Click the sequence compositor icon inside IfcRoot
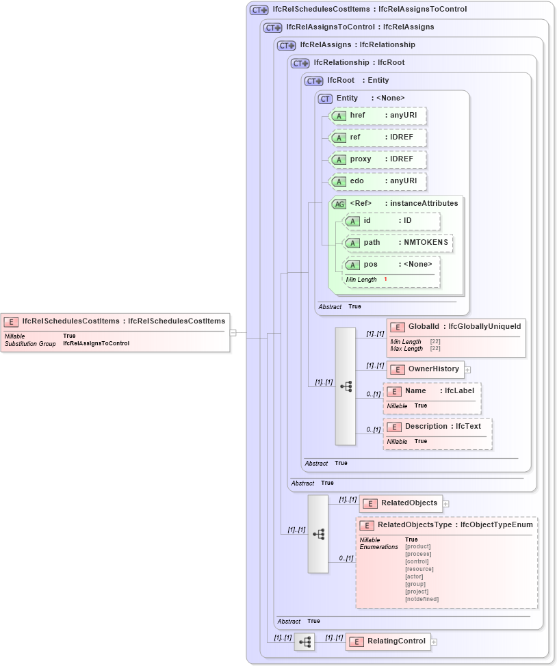 click(346, 386)
